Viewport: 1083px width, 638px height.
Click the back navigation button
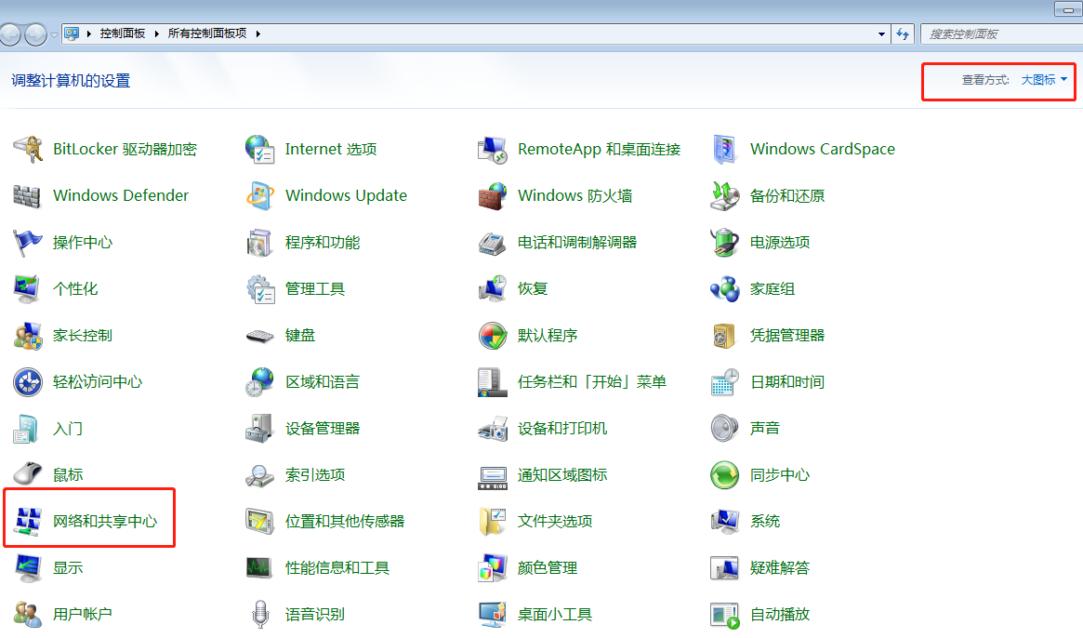coord(9,33)
